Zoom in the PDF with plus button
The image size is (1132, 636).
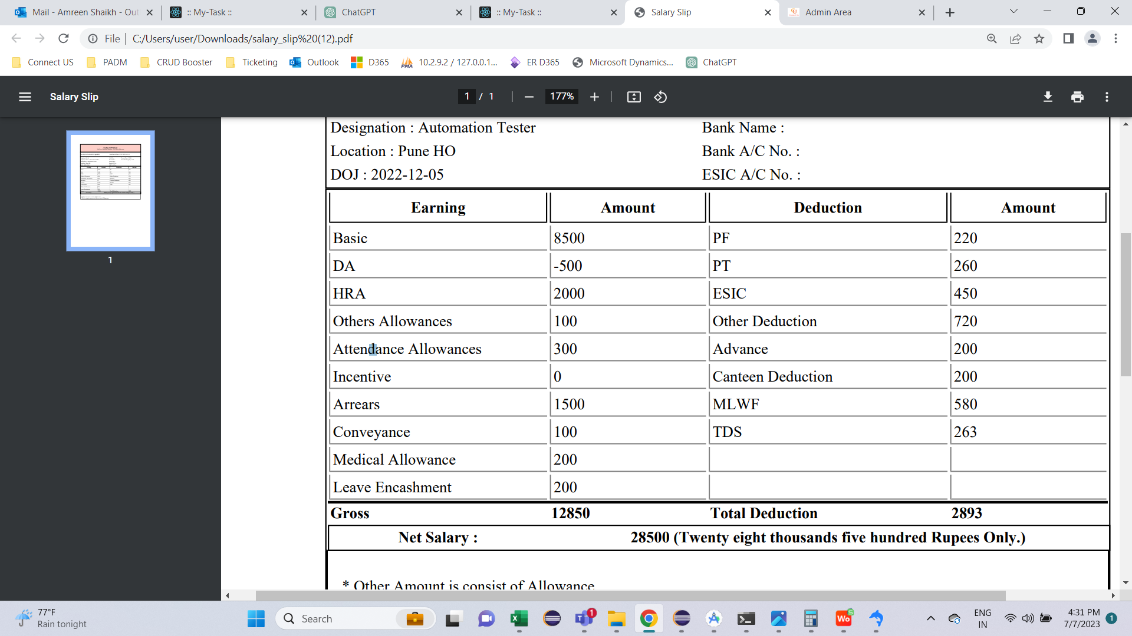tap(594, 97)
